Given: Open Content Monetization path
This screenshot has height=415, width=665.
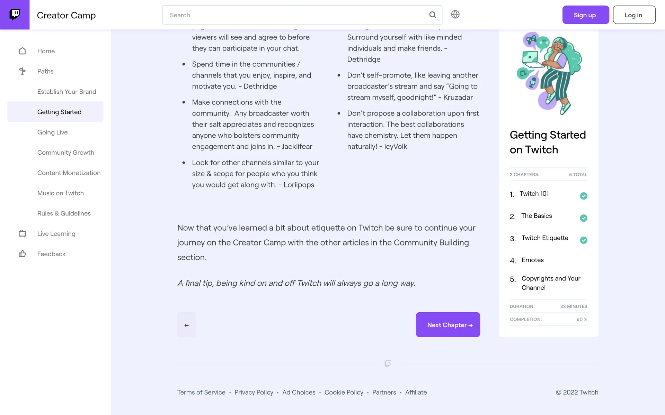Looking at the screenshot, I should point(69,173).
